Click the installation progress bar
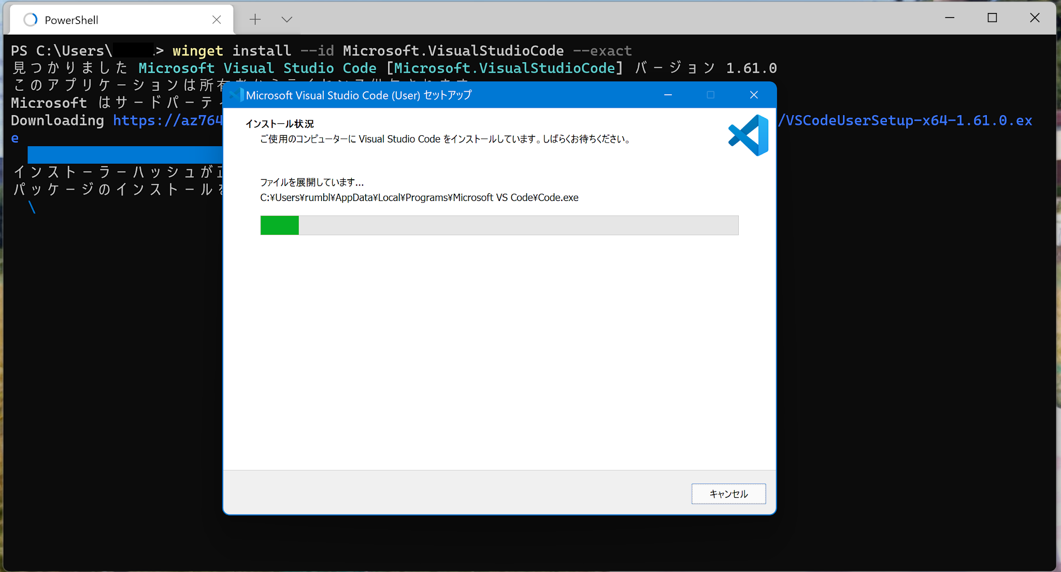The height and width of the screenshot is (572, 1061). (499, 225)
